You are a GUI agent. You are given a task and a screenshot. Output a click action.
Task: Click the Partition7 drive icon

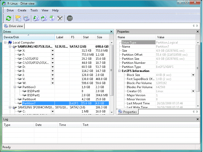point(19,103)
